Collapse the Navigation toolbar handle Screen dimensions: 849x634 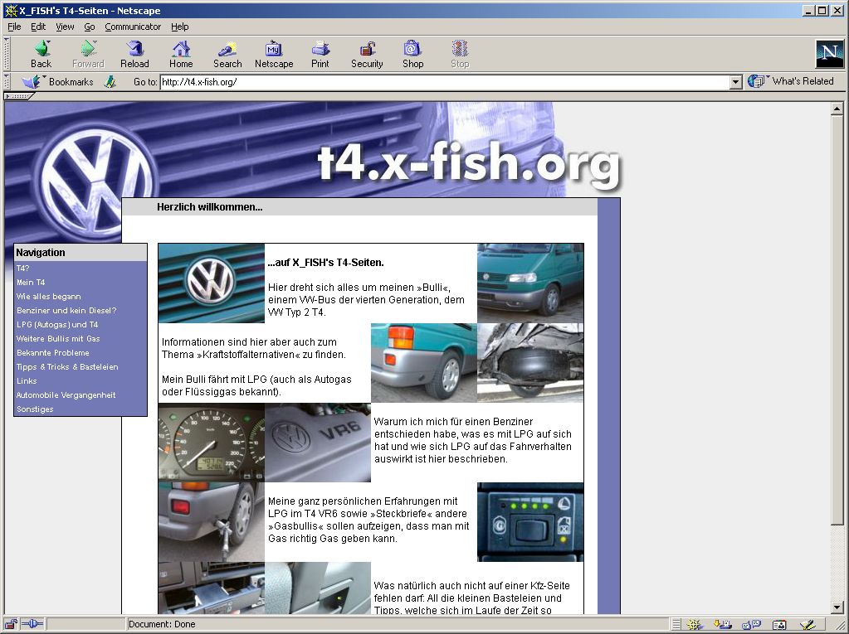pyautogui.click(x=7, y=55)
